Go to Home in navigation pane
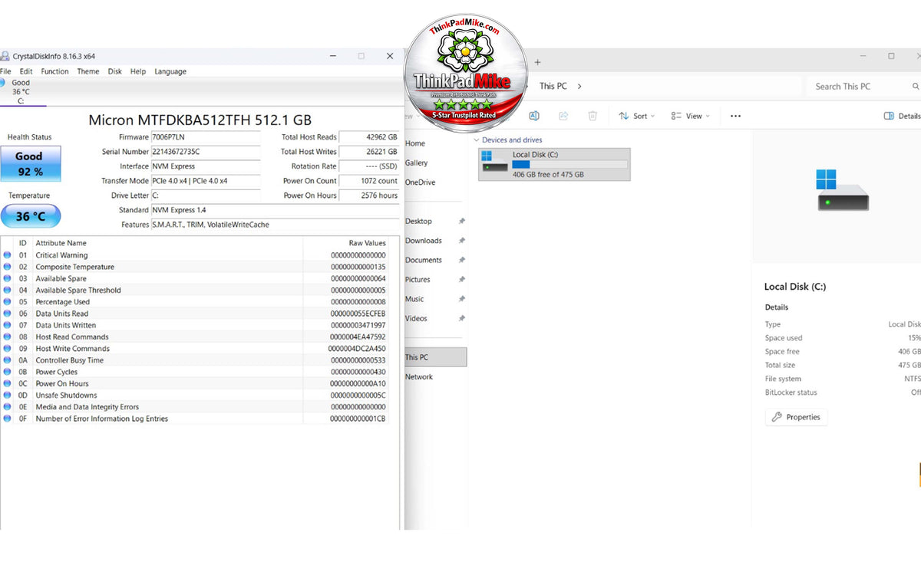The width and height of the screenshot is (921, 578). pos(415,143)
